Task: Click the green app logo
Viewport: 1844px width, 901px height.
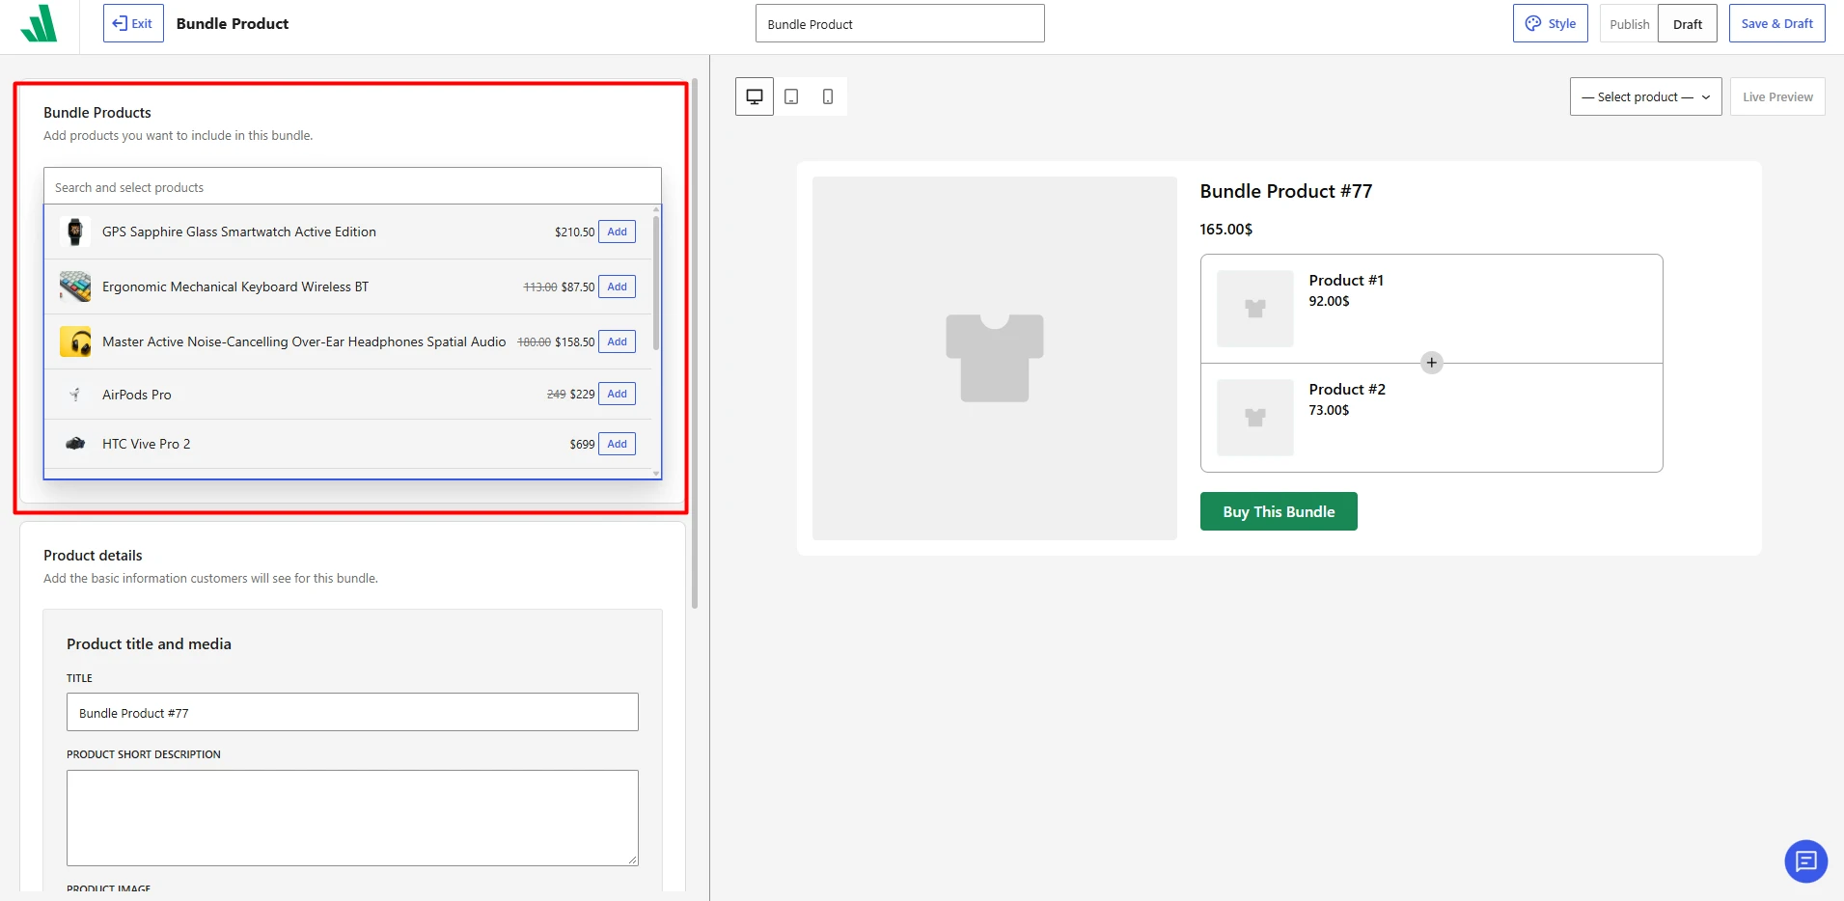Action: pos(39,23)
